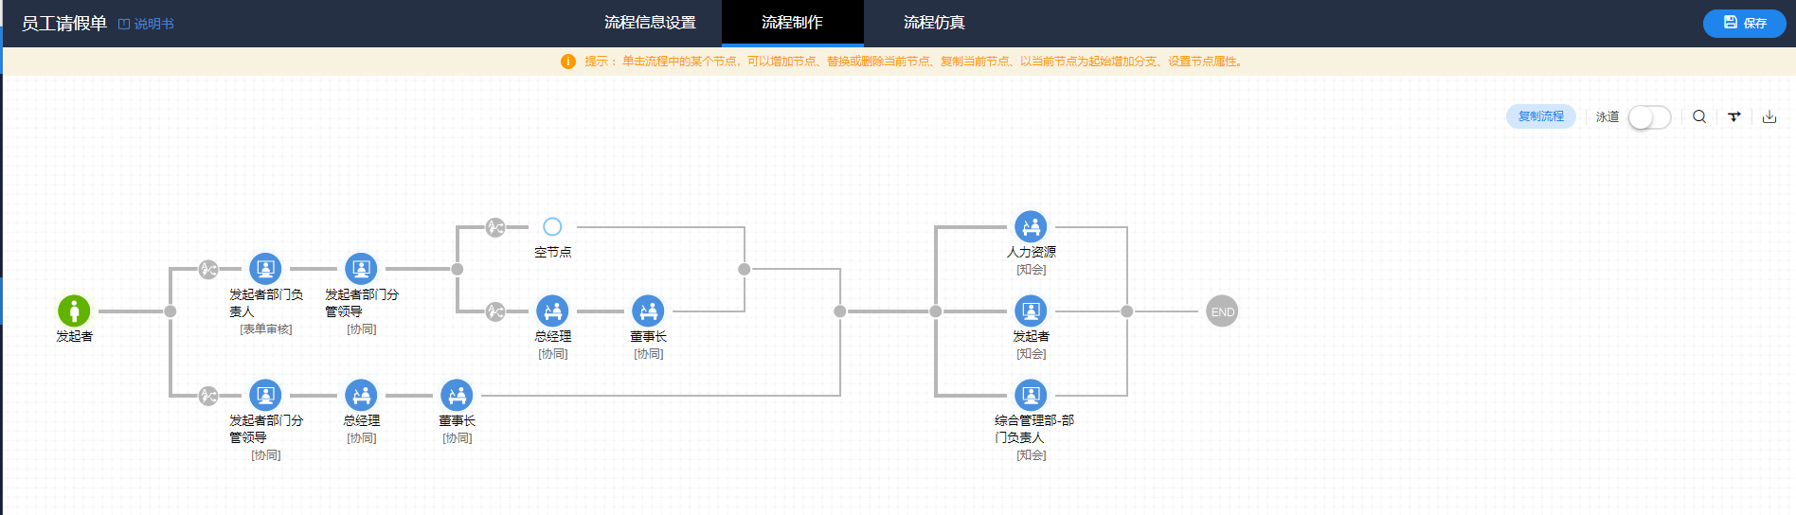Switch to the 流程信息设置 tab
The image size is (1796, 515).
pyautogui.click(x=650, y=23)
